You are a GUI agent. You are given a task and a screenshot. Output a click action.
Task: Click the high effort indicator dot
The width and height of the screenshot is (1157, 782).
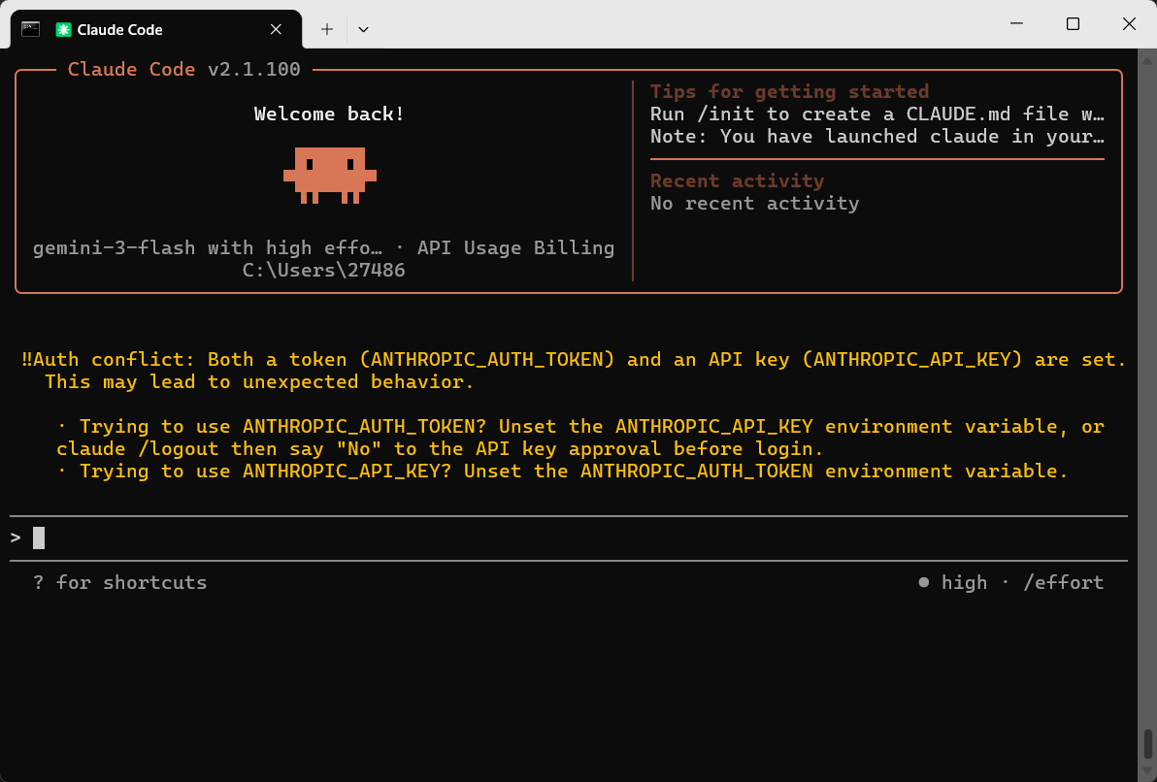[923, 582]
